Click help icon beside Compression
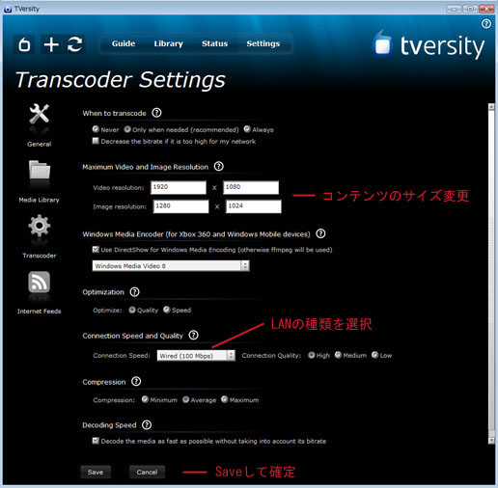The image size is (498, 488). (x=136, y=382)
